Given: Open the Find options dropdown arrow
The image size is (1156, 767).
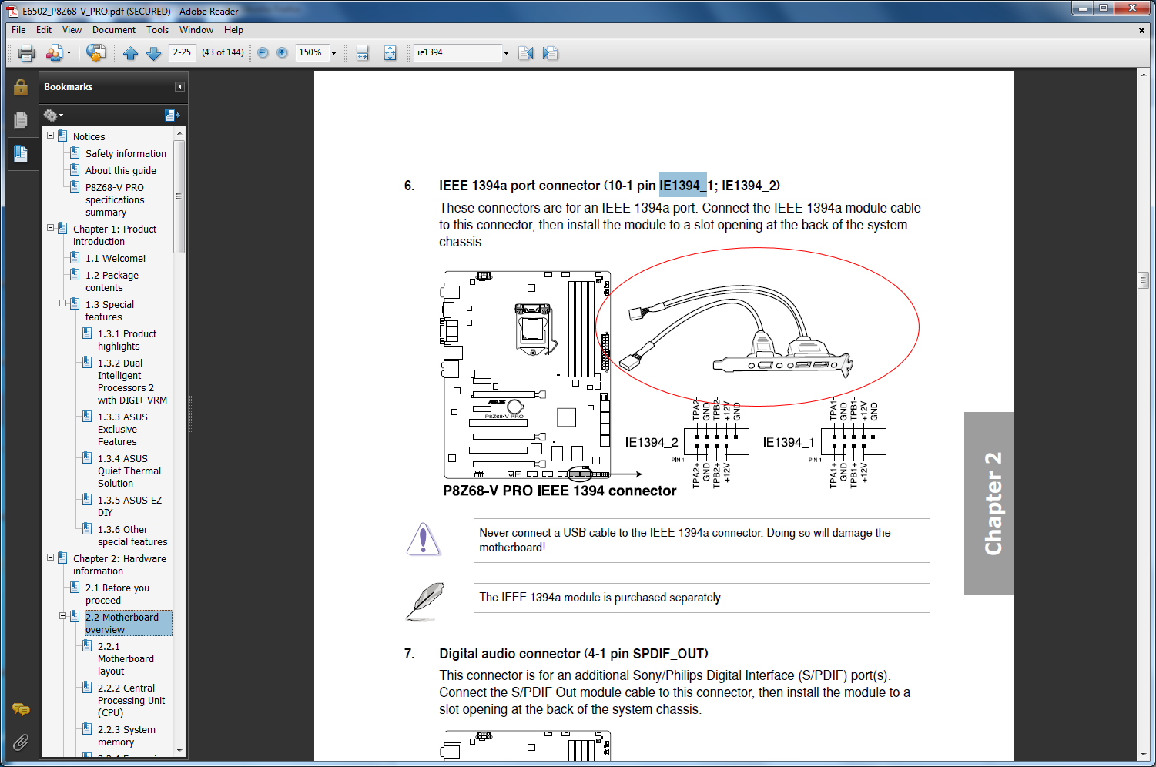Looking at the screenshot, I should 506,53.
